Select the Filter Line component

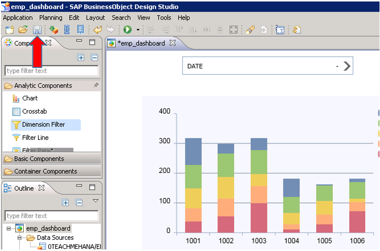30,138
